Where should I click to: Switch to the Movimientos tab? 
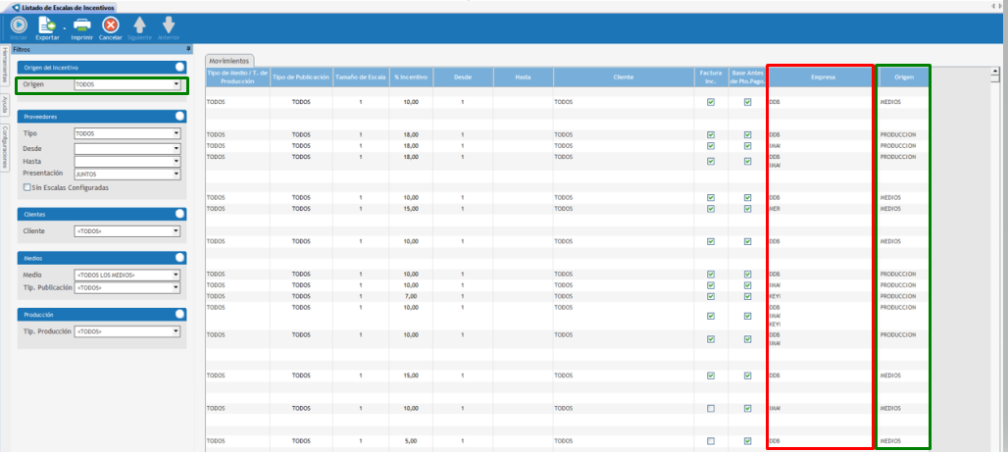click(x=230, y=60)
